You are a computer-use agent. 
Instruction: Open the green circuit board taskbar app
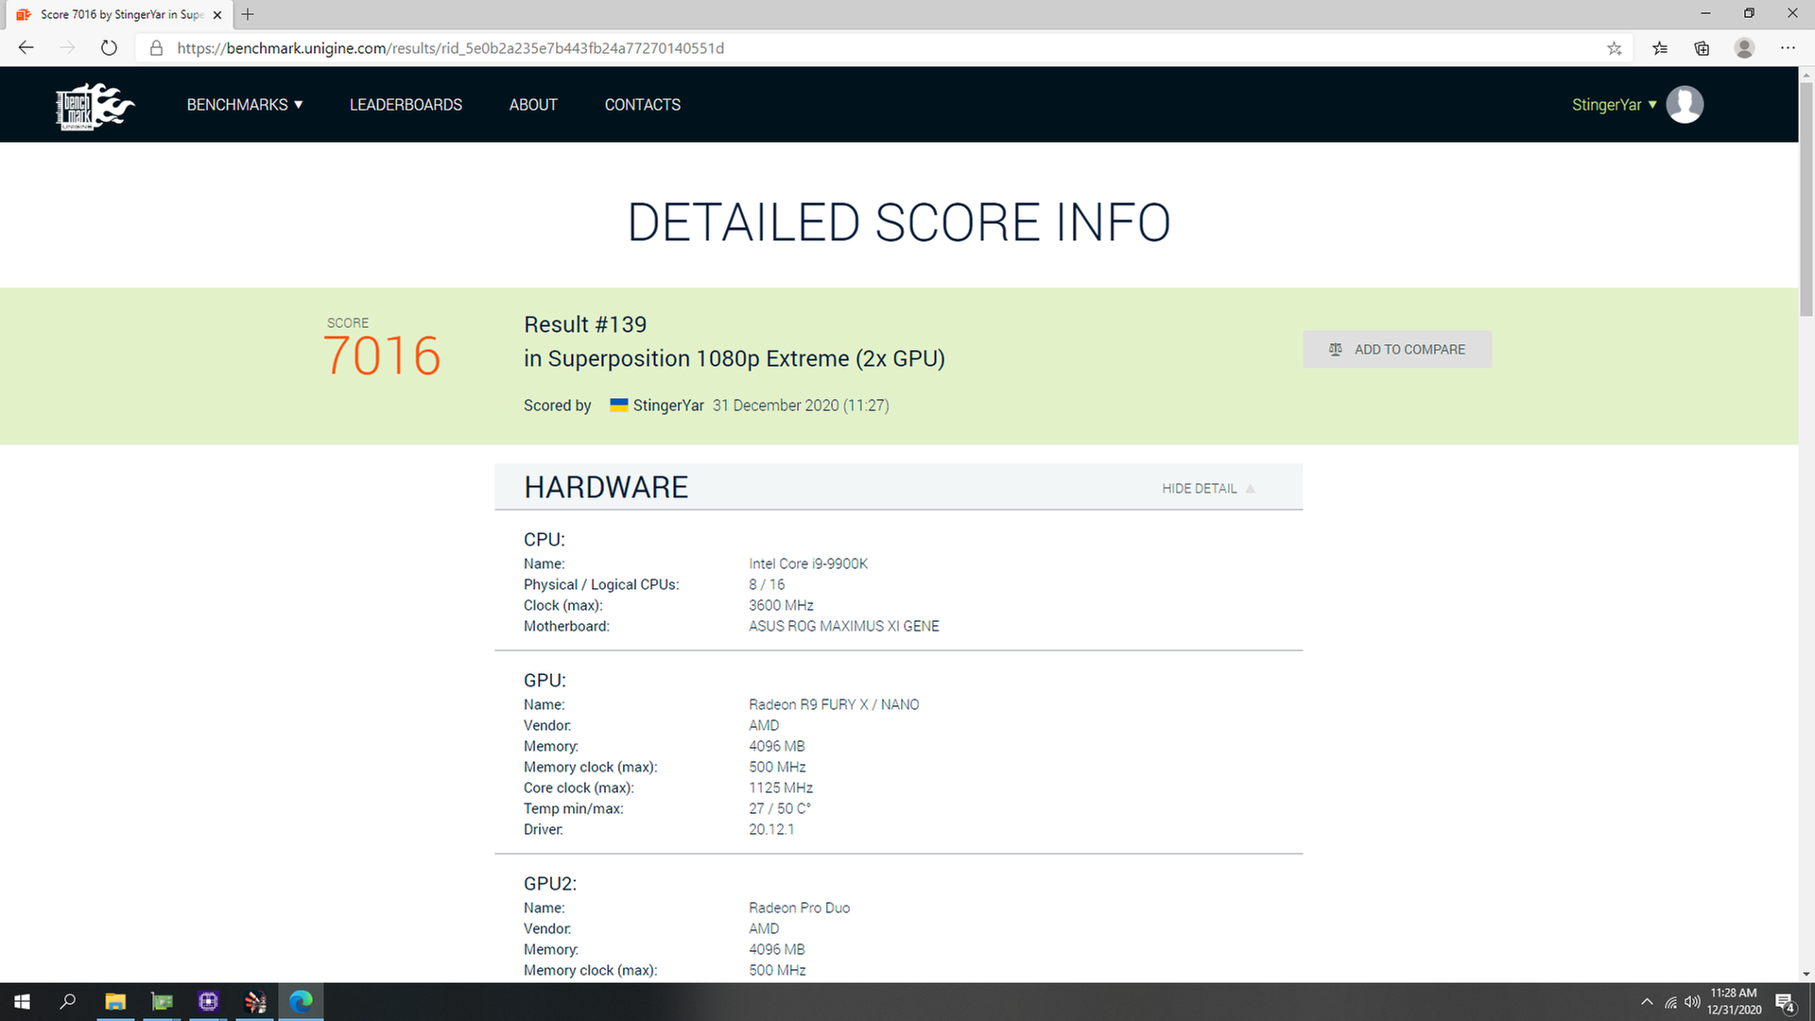pos(163,1002)
